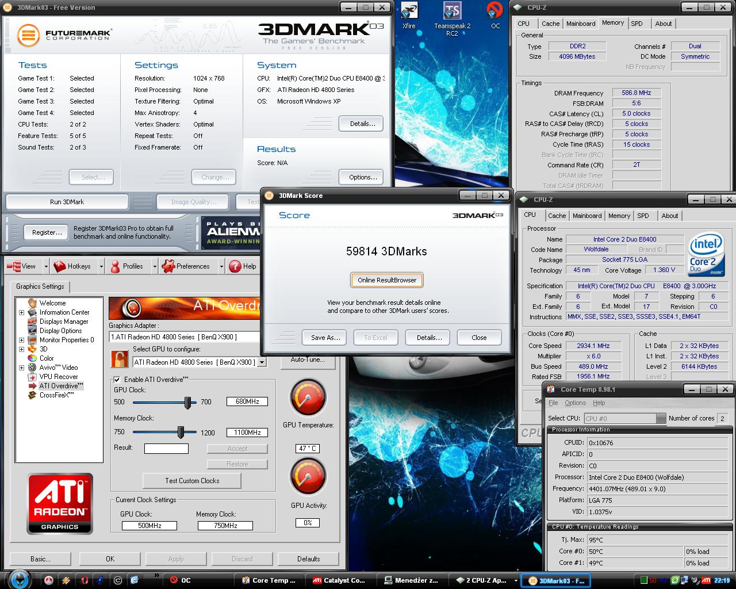Open the Hotkeys dropdown arrow
Screen dimensions: 736x589
click(101, 266)
